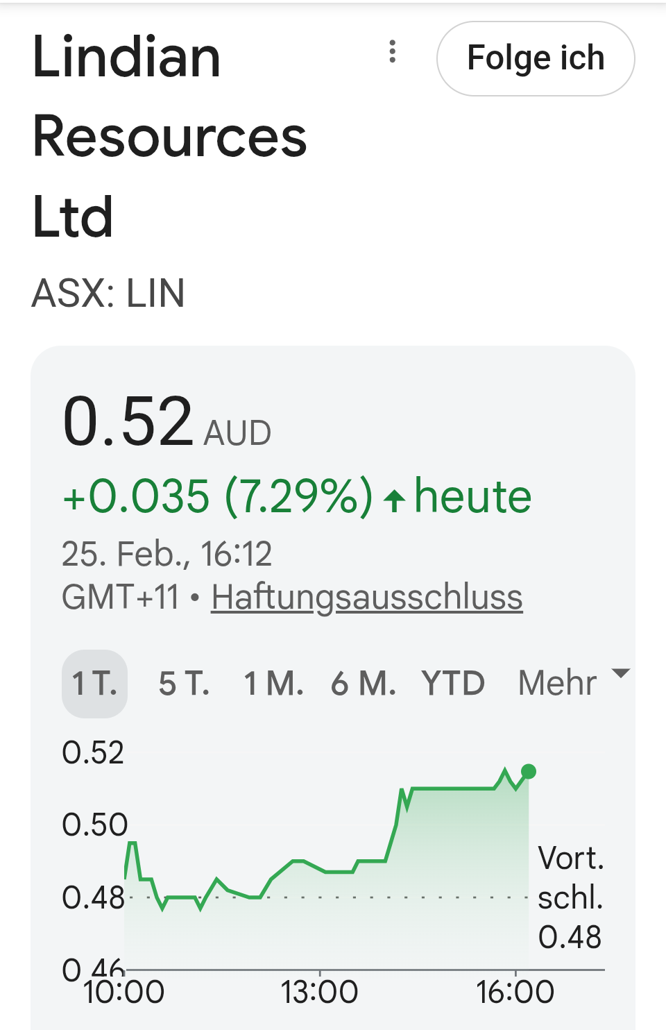Click the Lindian Resources Ltd title
Image resolution: width=666 pixels, height=1030 pixels.
click(169, 137)
